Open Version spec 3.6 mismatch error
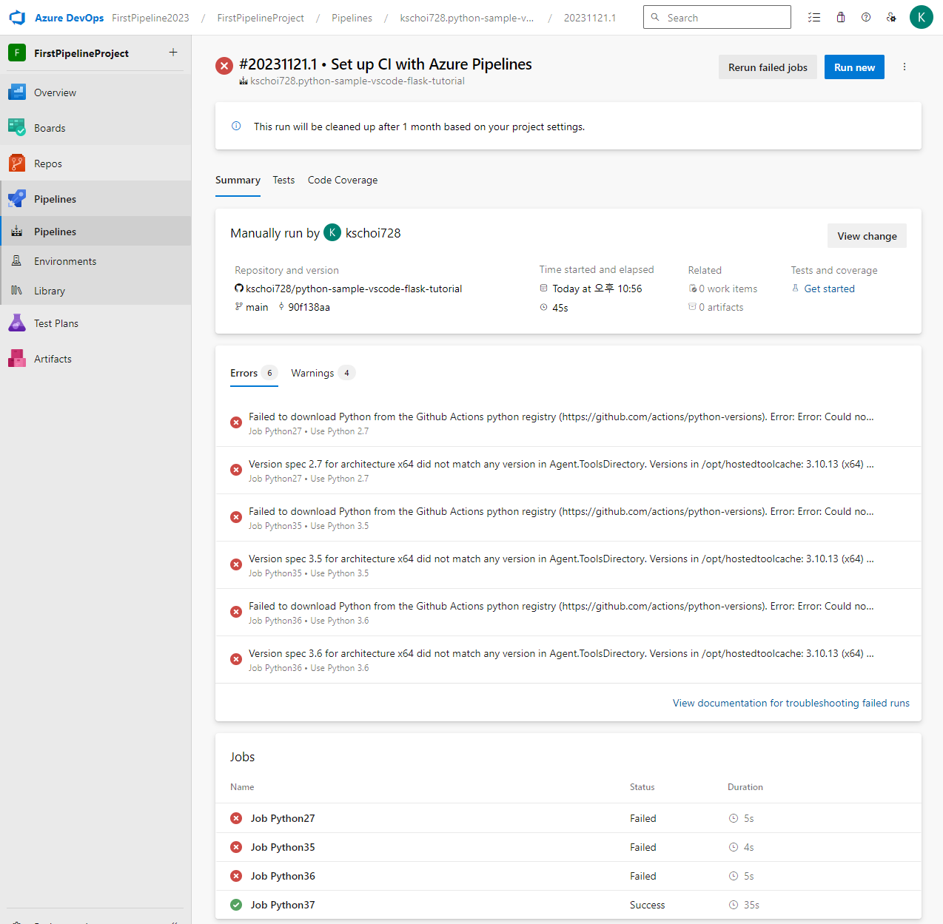943x924 pixels. point(568,660)
